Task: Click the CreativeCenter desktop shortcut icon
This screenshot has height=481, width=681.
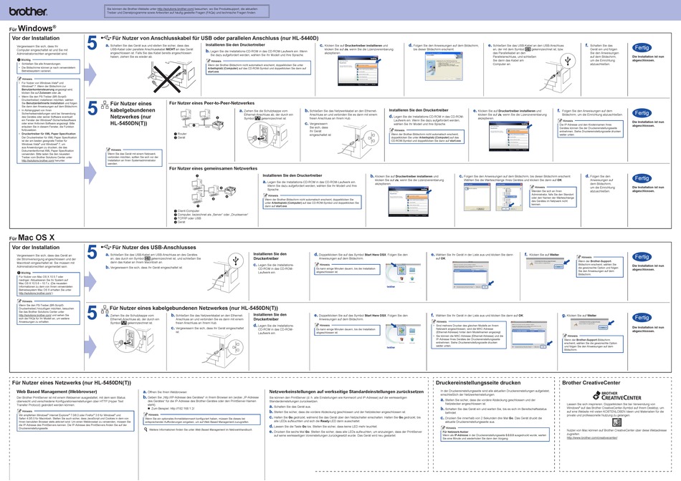Action: pos(616,422)
